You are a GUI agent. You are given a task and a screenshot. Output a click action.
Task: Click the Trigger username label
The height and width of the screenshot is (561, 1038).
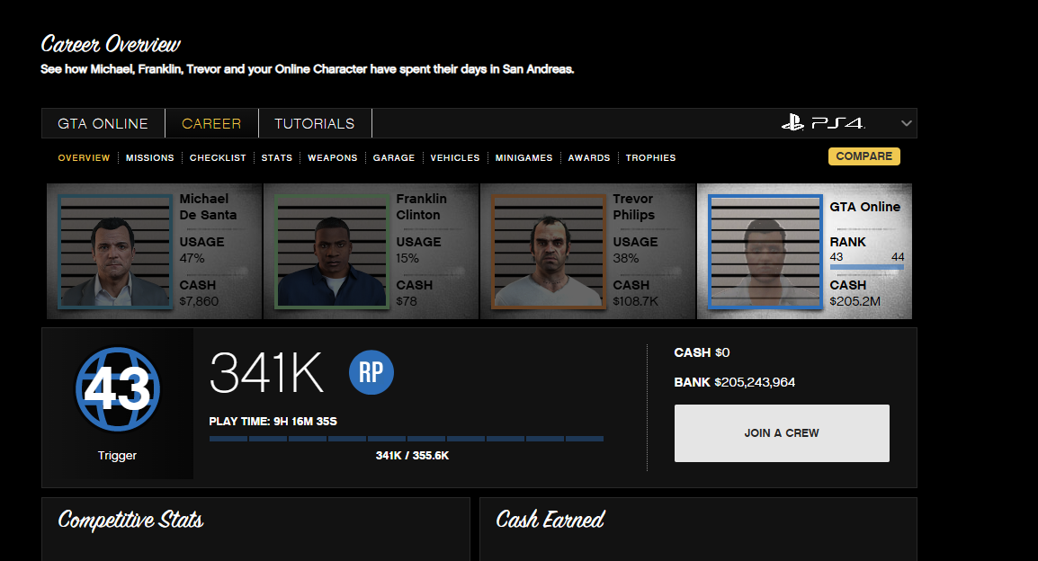(117, 455)
